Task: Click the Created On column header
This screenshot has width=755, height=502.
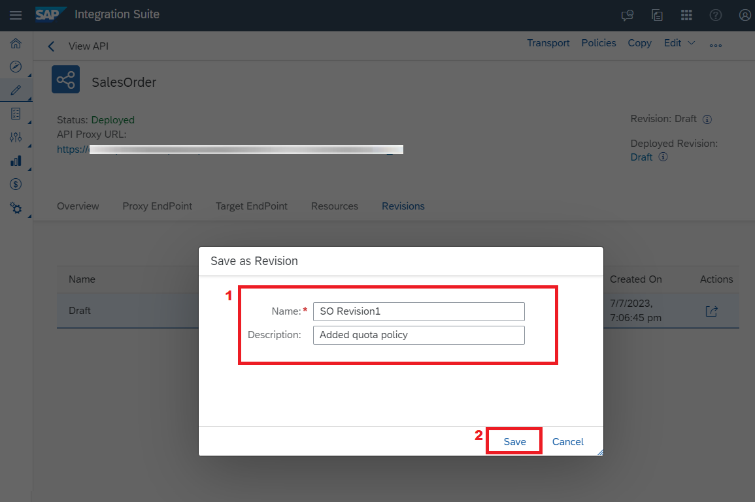Action: pyautogui.click(x=635, y=279)
